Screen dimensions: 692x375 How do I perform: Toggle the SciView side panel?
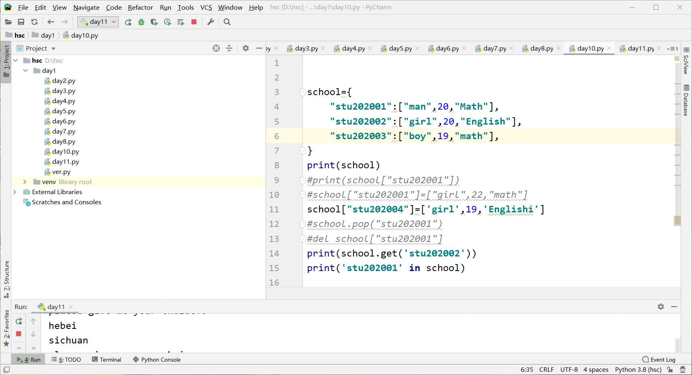click(686, 61)
